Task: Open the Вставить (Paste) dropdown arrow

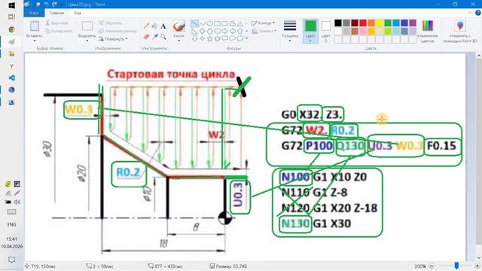Action: 35,41
